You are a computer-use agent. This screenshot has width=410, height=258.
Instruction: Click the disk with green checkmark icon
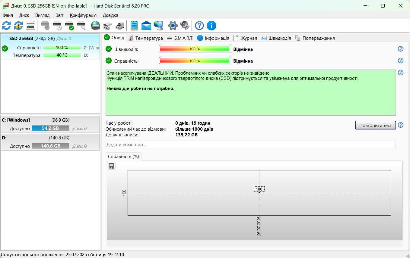(69, 26)
